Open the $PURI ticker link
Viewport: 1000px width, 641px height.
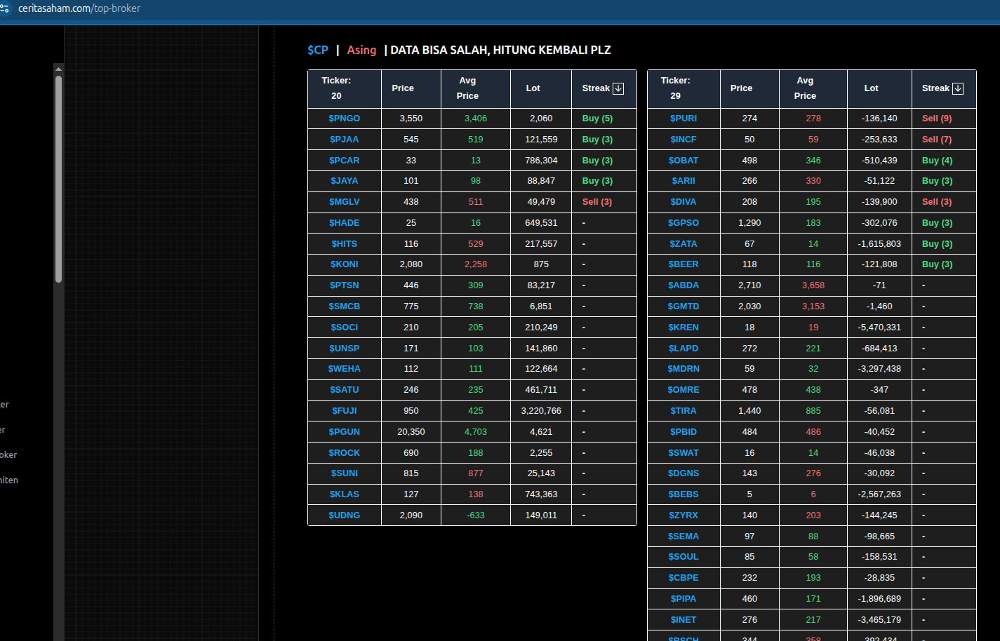pos(684,119)
